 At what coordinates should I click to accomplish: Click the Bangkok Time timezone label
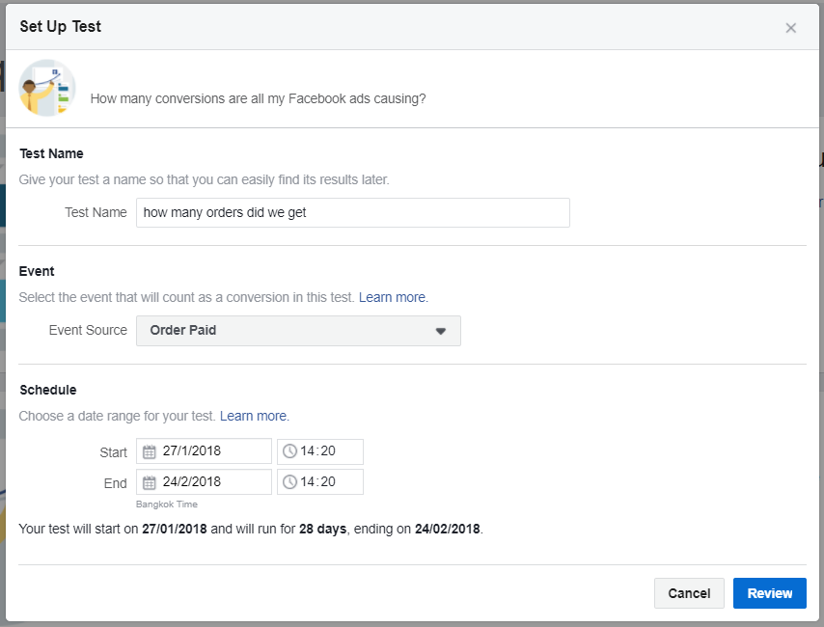pos(167,504)
